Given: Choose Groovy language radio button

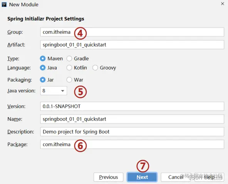Looking at the screenshot, I should [95, 68].
